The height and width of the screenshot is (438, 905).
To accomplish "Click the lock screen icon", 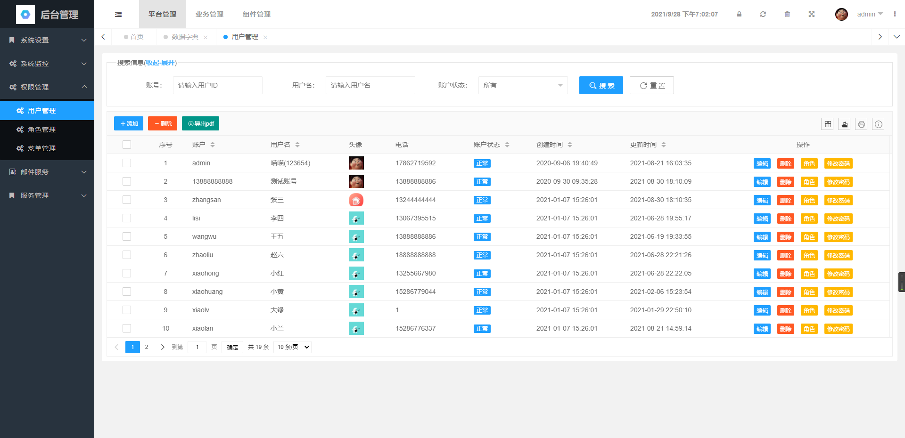I will point(739,14).
